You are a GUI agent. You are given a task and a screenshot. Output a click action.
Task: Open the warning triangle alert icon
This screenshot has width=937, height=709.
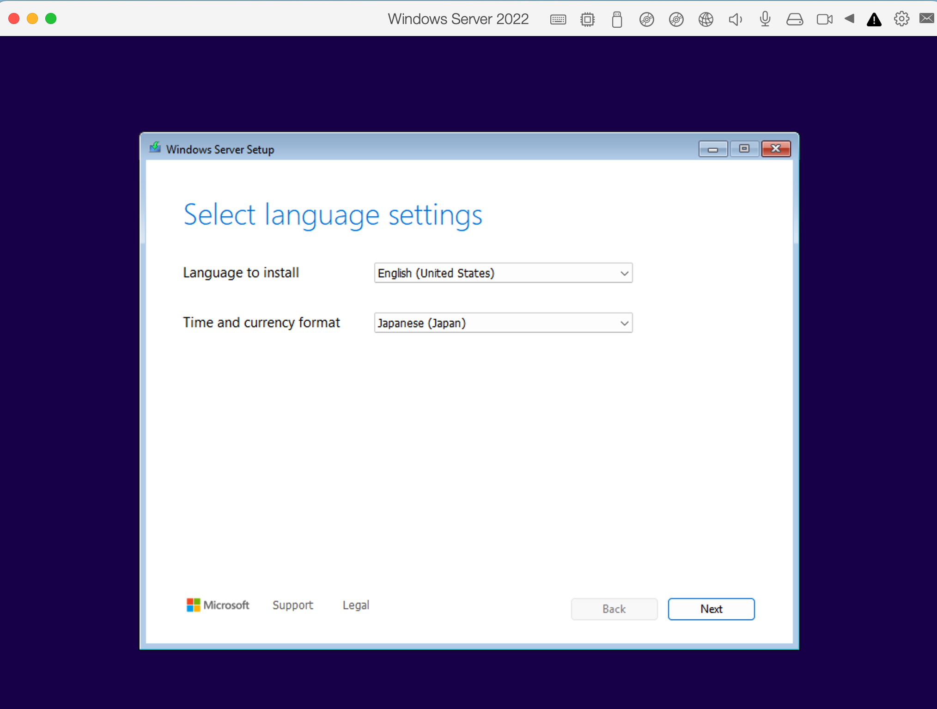pyautogui.click(x=874, y=19)
